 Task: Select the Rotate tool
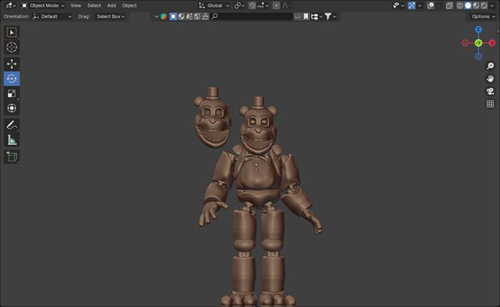(x=12, y=79)
